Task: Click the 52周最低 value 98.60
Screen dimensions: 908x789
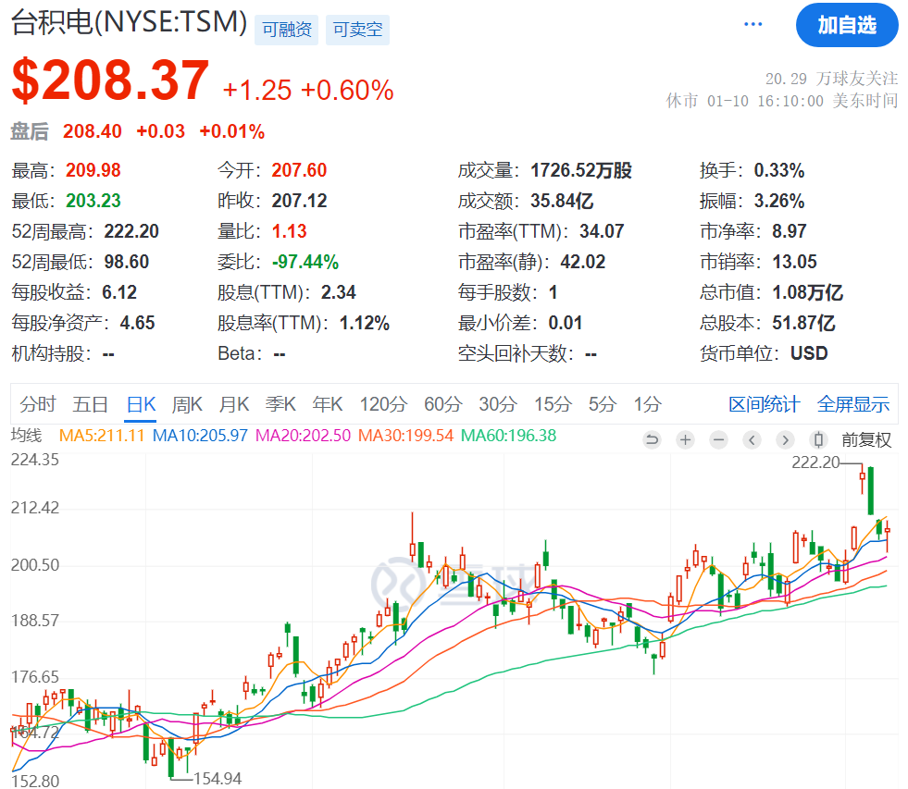Action: tap(126, 262)
